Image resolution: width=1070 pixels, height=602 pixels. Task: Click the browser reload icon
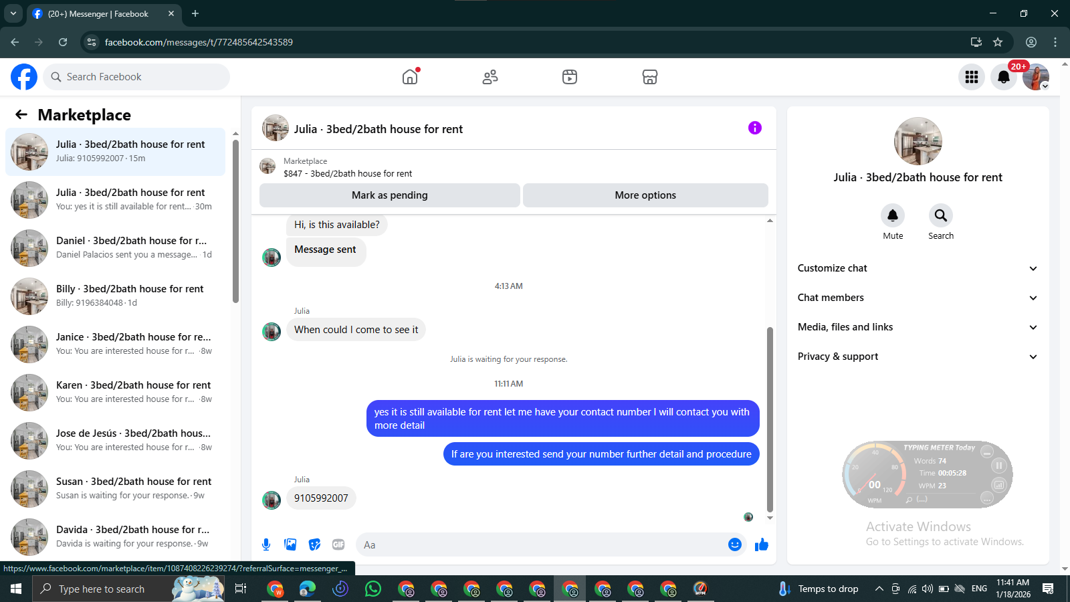pos(63,42)
